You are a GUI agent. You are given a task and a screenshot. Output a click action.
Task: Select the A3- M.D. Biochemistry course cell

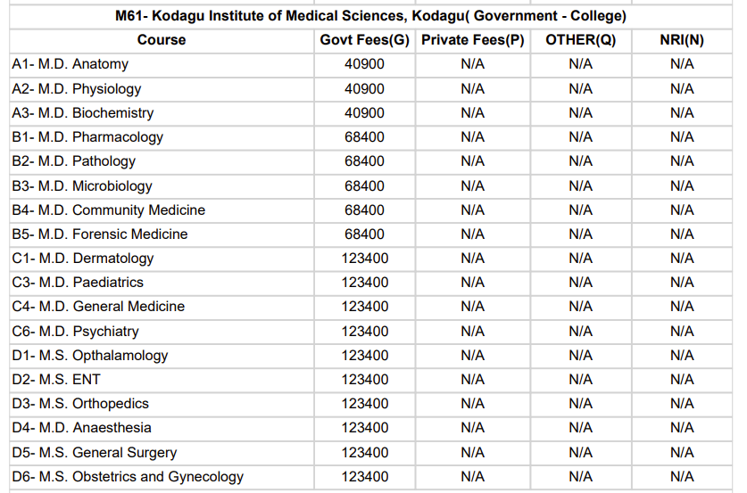[x=83, y=113]
